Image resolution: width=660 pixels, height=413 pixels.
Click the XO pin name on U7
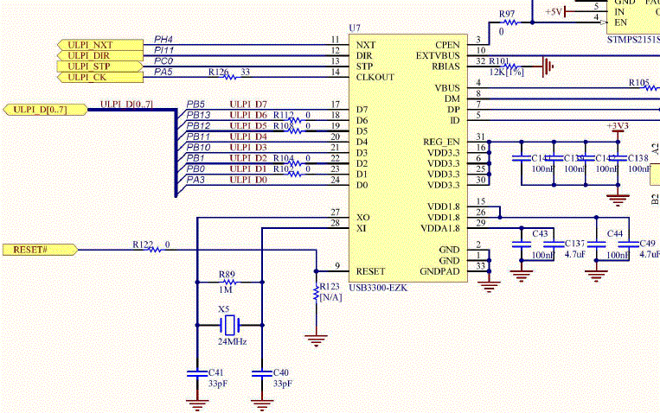tap(362, 218)
